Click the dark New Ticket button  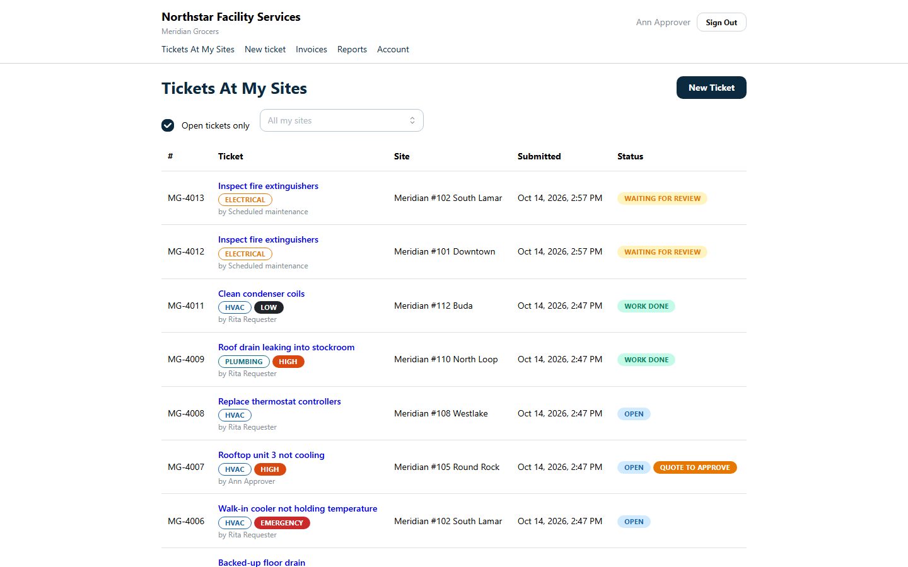(x=711, y=88)
